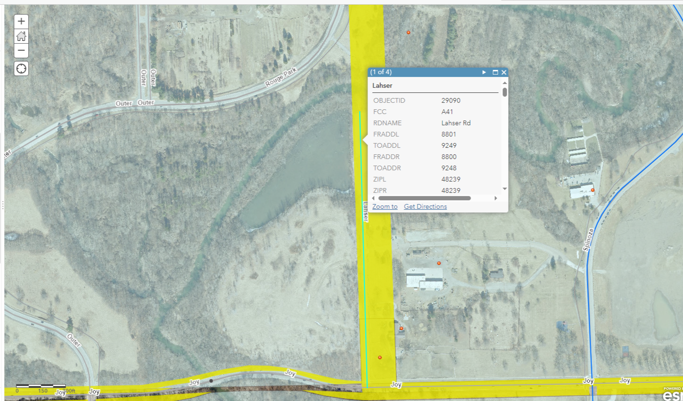
Task: Maximize the Lahser popup window
Action: point(495,72)
